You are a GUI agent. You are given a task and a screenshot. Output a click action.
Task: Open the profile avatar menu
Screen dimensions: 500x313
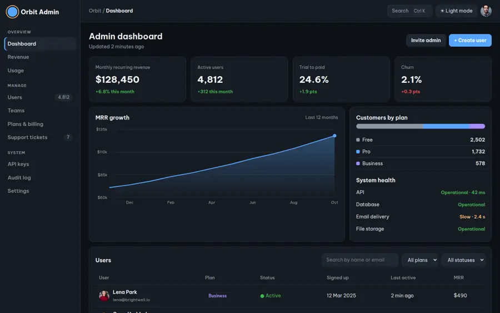pyautogui.click(x=486, y=11)
